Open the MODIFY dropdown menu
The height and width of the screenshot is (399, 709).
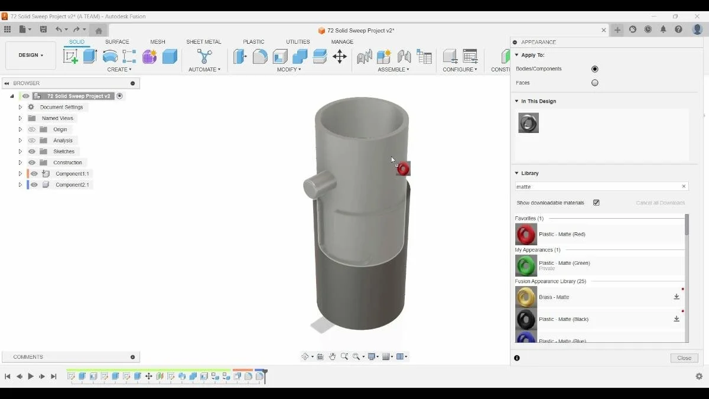[289, 70]
